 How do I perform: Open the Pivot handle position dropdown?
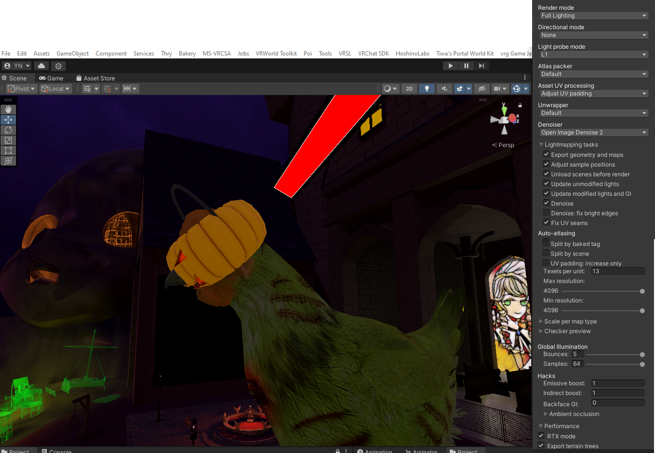click(x=21, y=89)
